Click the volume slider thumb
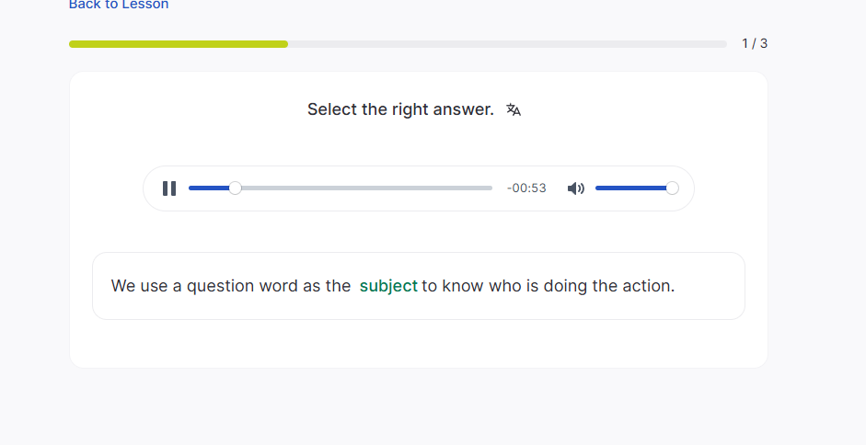 coord(672,188)
